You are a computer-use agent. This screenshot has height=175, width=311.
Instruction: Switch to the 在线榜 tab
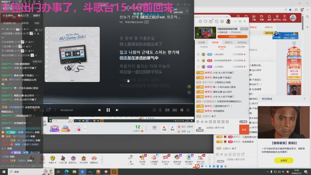tap(201, 42)
